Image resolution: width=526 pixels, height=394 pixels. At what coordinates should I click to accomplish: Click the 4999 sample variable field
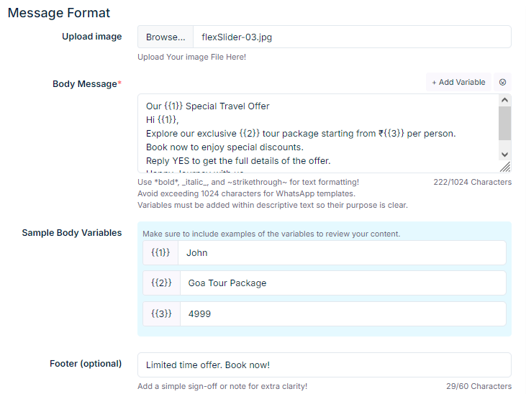(343, 314)
